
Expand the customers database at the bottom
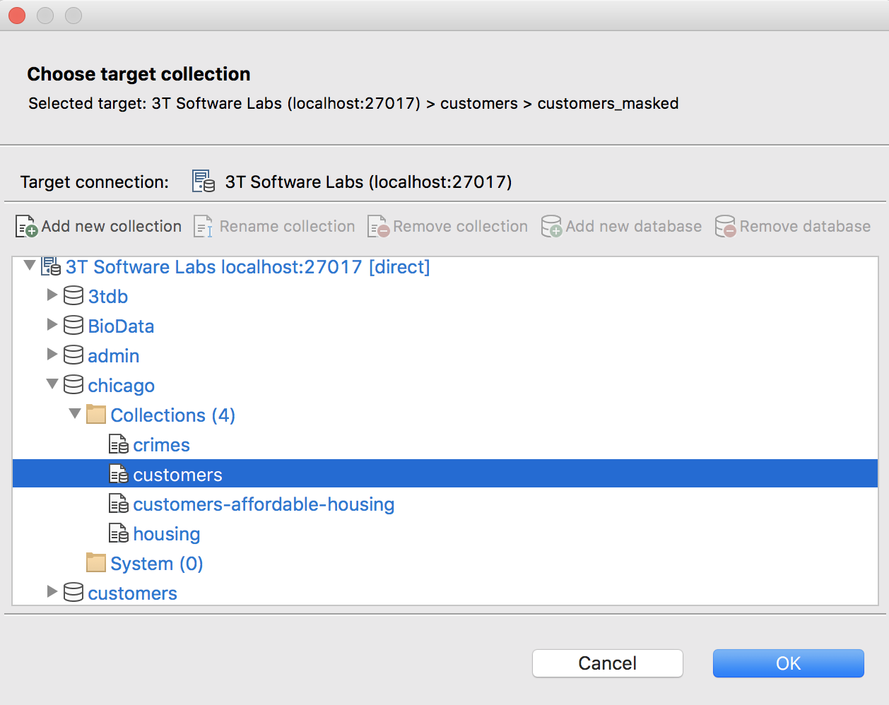pyautogui.click(x=52, y=592)
